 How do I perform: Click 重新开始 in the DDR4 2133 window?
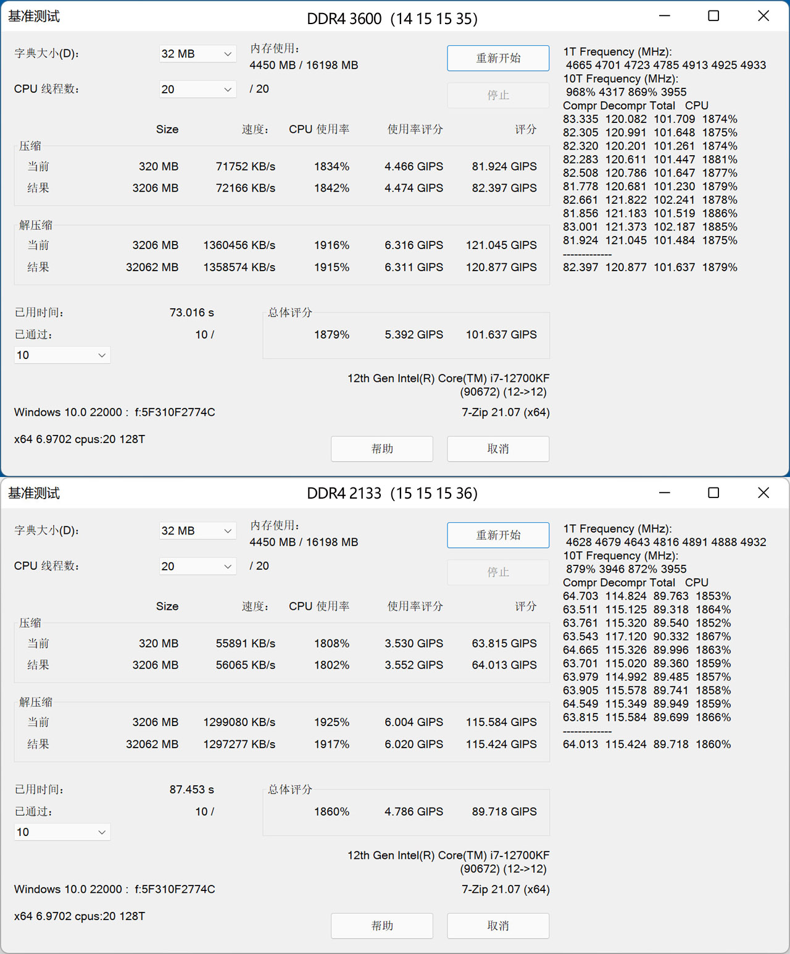tap(497, 535)
